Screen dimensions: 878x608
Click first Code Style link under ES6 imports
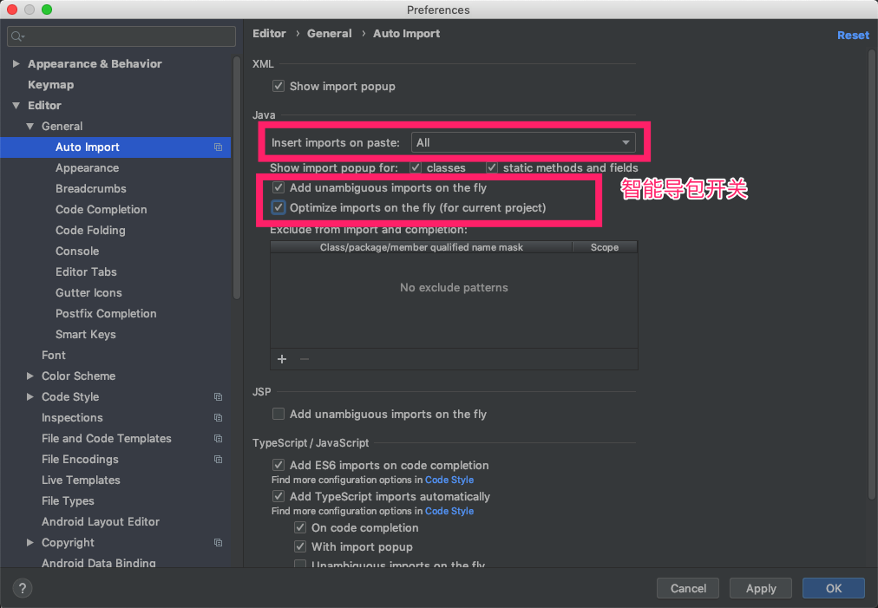click(449, 480)
